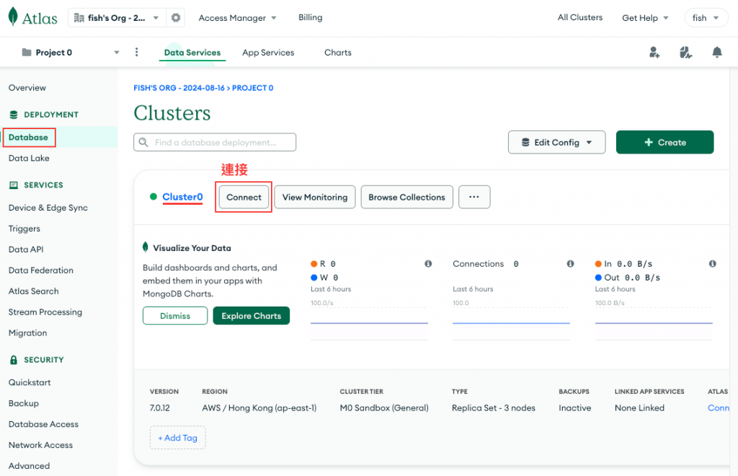This screenshot has height=476, width=738.
Task: Click the View Monitoring button
Action: [315, 197]
